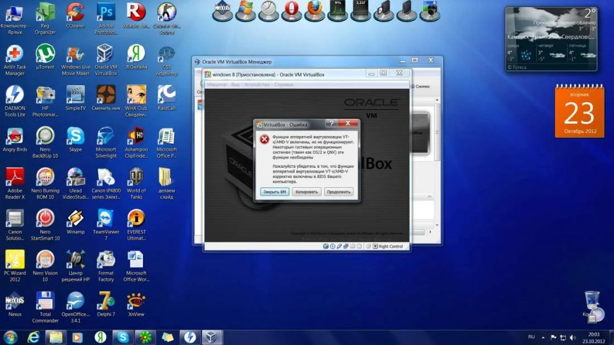Click VirtualBox icon in the taskbar
The image size is (614, 345).
point(212,337)
